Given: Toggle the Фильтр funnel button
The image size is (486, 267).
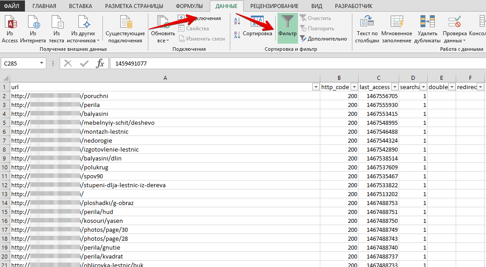Looking at the screenshot, I should [287, 28].
